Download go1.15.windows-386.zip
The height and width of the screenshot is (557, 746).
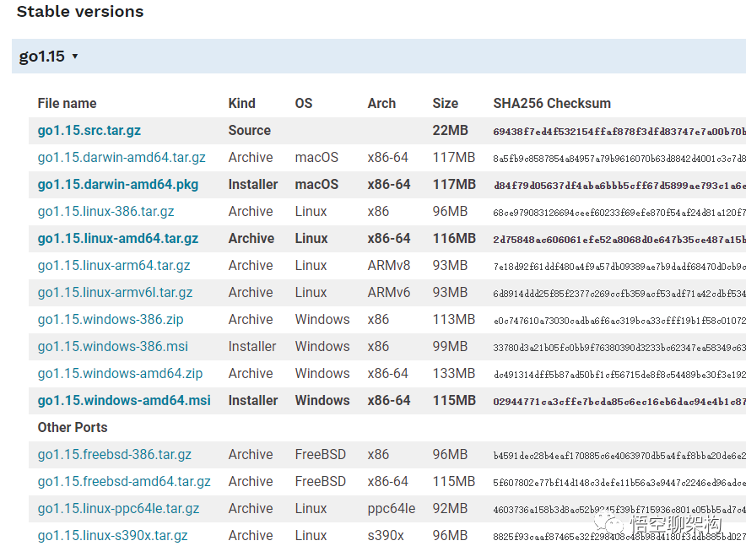pos(111,320)
